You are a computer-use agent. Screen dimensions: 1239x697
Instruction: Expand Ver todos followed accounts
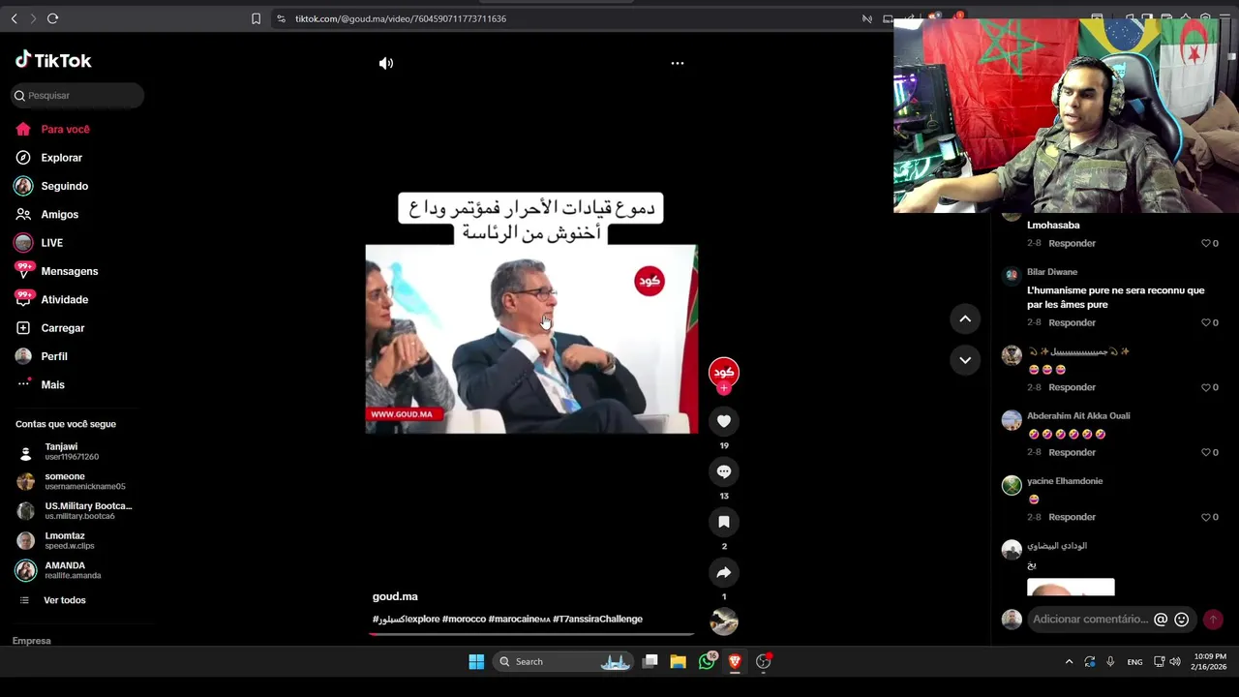64,600
